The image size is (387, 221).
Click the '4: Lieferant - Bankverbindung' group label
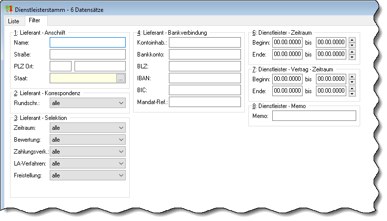tap(172, 33)
